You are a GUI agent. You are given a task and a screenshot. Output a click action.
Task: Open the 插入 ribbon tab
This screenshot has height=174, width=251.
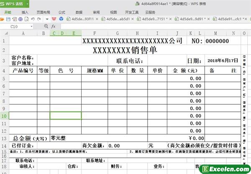pyautogui.click(x=25, y=12)
